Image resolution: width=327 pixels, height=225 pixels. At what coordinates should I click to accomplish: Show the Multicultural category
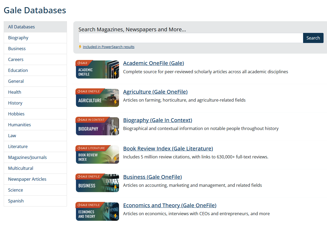35,168
